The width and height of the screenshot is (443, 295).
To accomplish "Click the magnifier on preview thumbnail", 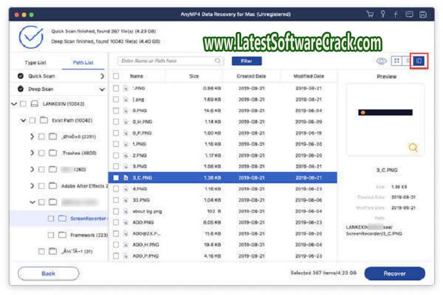I will tap(413, 147).
